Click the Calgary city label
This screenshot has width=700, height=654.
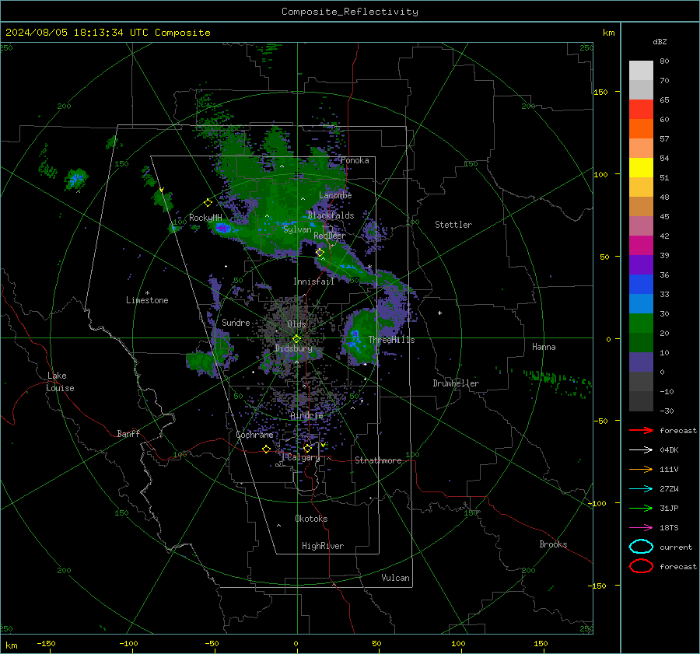303,457
